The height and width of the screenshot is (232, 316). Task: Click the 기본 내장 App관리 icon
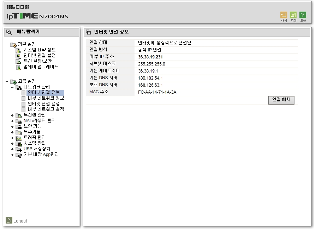(19, 155)
